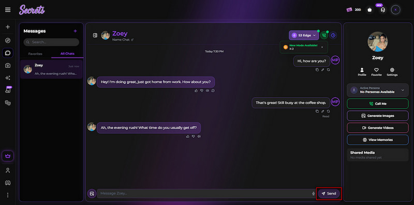This screenshot has height=205, width=414.
Task: Open the Explore compass icon
Action: (x=8, y=40)
